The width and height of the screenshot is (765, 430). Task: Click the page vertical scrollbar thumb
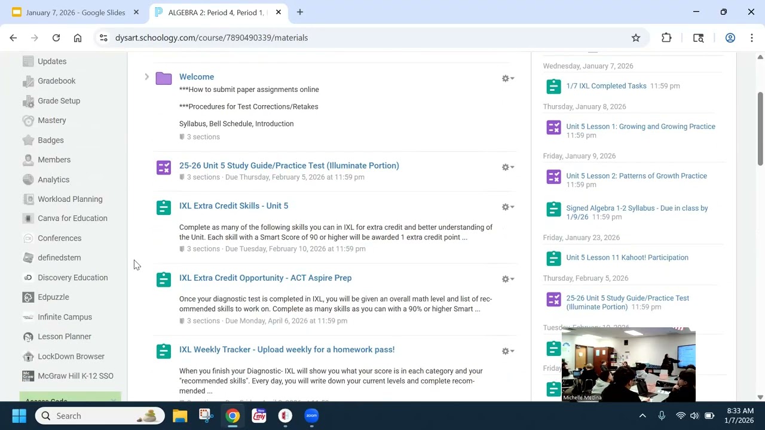(760, 128)
